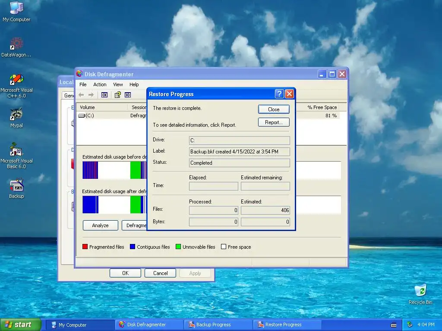Screen dimensions: 442x331
Task: Click the Forward arrow in Disk Defragmenter toolbar
Action: click(91, 95)
